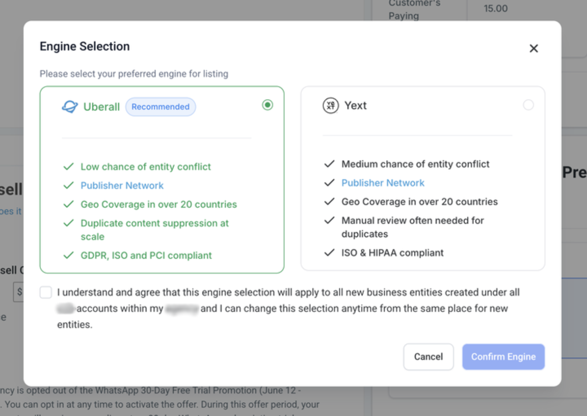Click 'Duplicate content suppression at scale' text
The height and width of the screenshot is (416, 587).
tap(155, 230)
